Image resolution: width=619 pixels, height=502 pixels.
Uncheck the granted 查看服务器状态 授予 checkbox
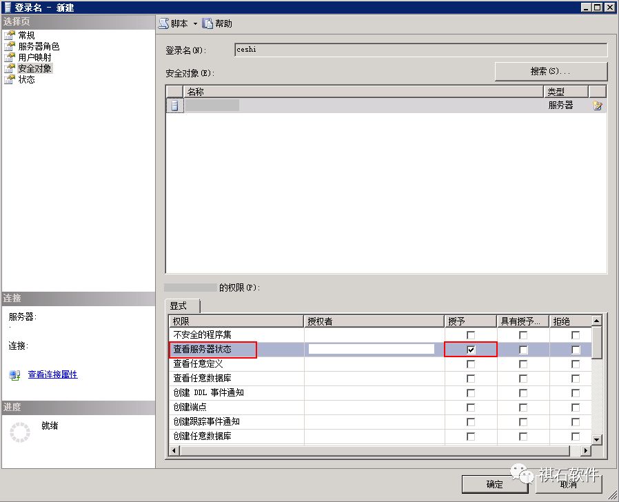[x=471, y=350]
